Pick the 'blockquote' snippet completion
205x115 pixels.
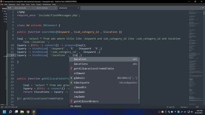pos(103,83)
